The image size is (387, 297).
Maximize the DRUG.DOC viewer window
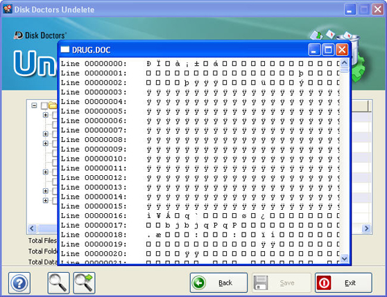pyautogui.click(x=328, y=50)
